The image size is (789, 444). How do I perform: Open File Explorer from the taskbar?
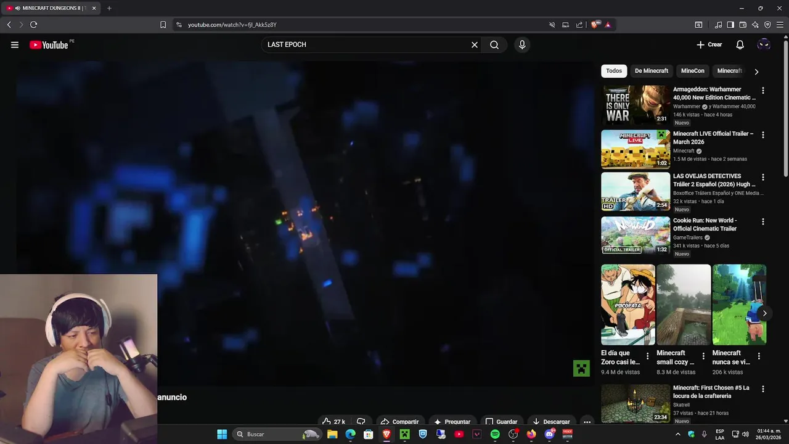coord(332,434)
